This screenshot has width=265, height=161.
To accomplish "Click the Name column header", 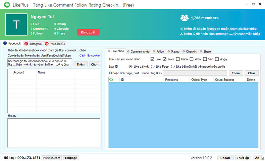I will coord(42,72).
